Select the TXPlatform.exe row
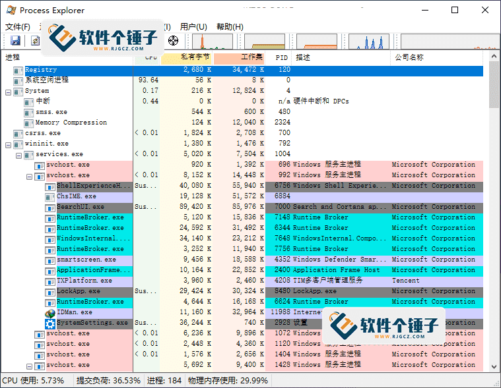The width and height of the screenshot is (501, 388). click(x=242, y=281)
